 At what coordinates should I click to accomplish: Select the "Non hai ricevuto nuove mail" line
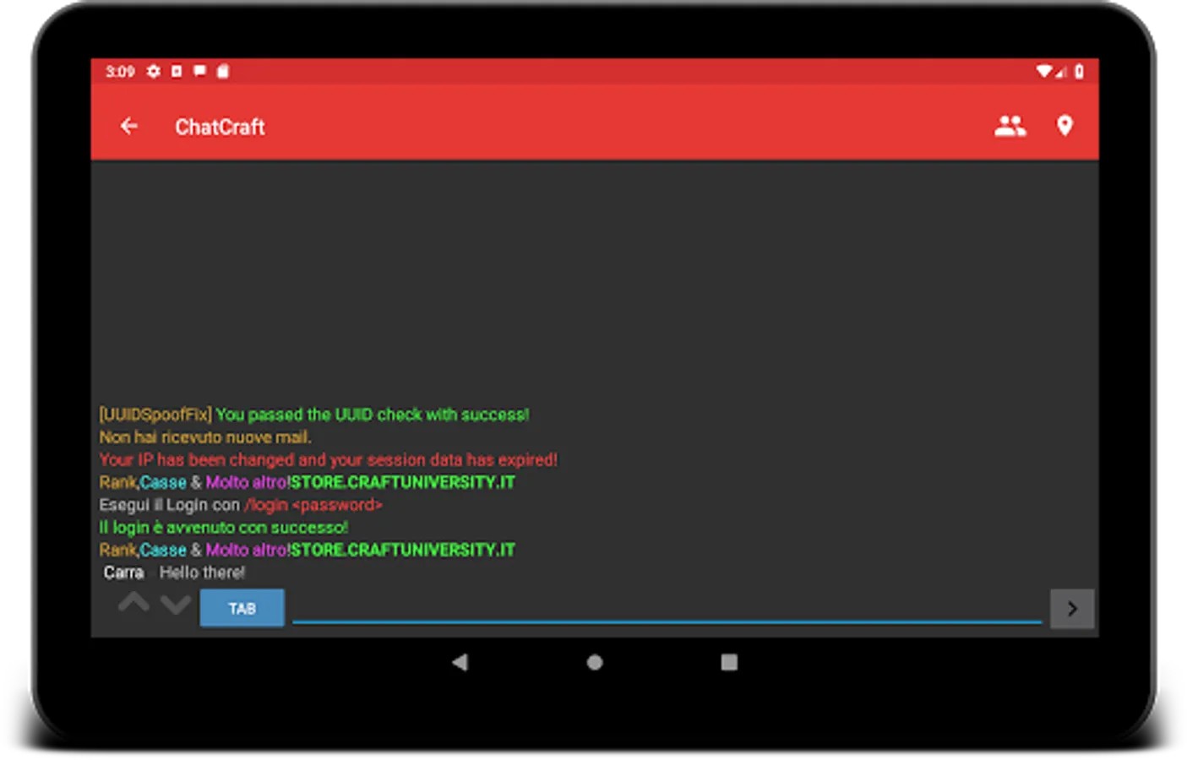[x=205, y=437]
